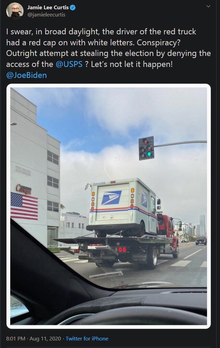Image resolution: width=220 pixels, height=348 pixels.
Task: Visit the @jamieleecurtis handle
Action: click(46, 15)
